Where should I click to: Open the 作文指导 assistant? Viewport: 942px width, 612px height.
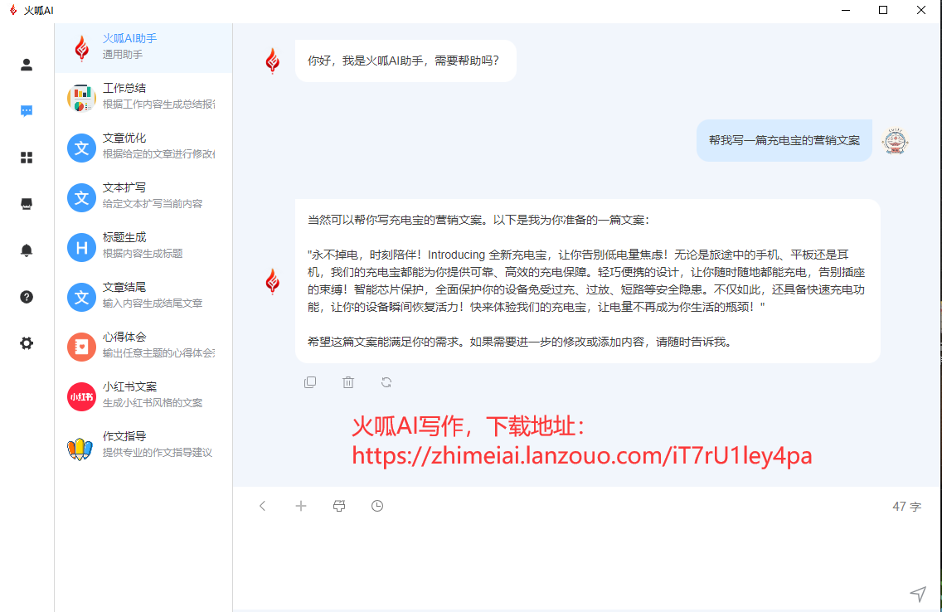click(143, 445)
